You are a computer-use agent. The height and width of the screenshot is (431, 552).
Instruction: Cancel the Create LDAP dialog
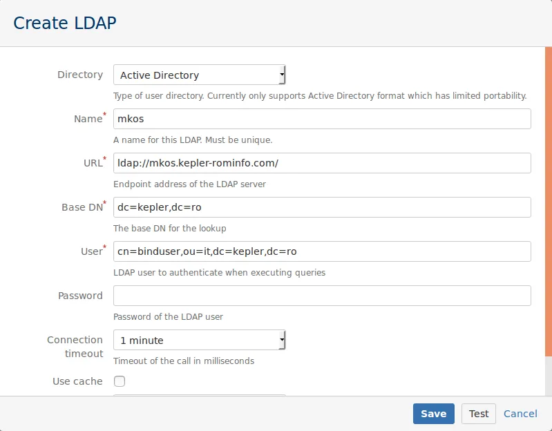(520, 414)
